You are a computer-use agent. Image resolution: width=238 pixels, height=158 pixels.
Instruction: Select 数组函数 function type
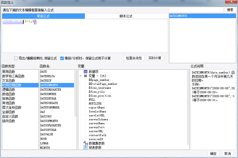pyautogui.click(x=20, y=94)
